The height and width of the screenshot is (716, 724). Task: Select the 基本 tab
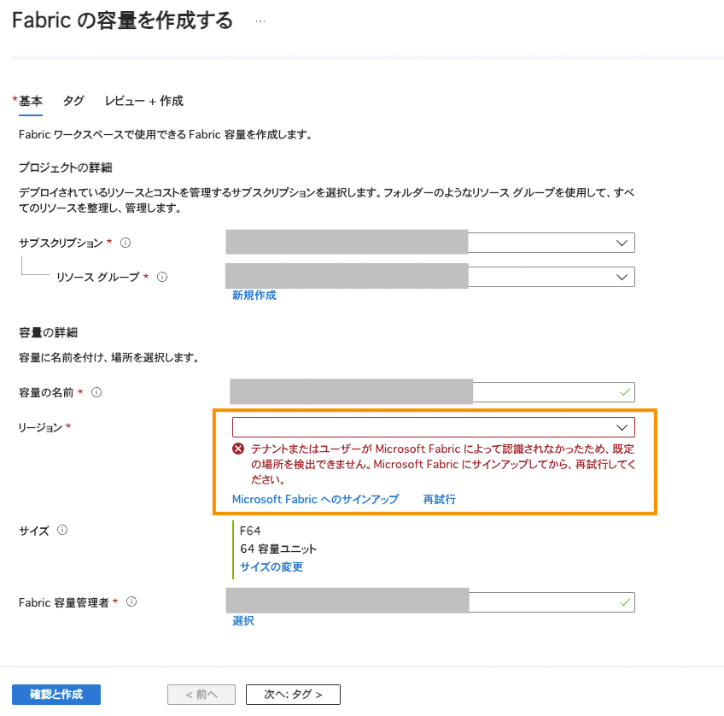(x=31, y=101)
